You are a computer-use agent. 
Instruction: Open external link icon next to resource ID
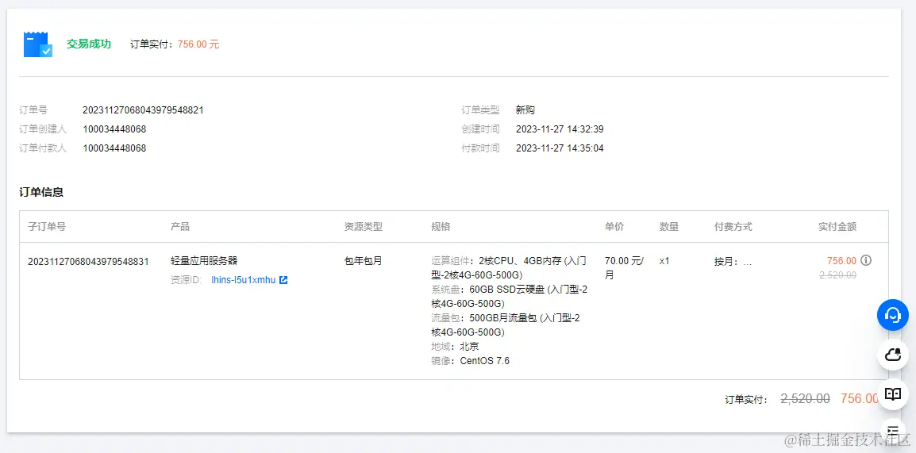click(283, 280)
